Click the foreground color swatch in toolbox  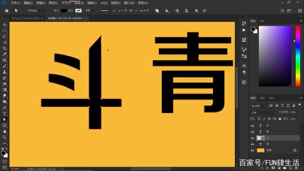(x=3, y=153)
